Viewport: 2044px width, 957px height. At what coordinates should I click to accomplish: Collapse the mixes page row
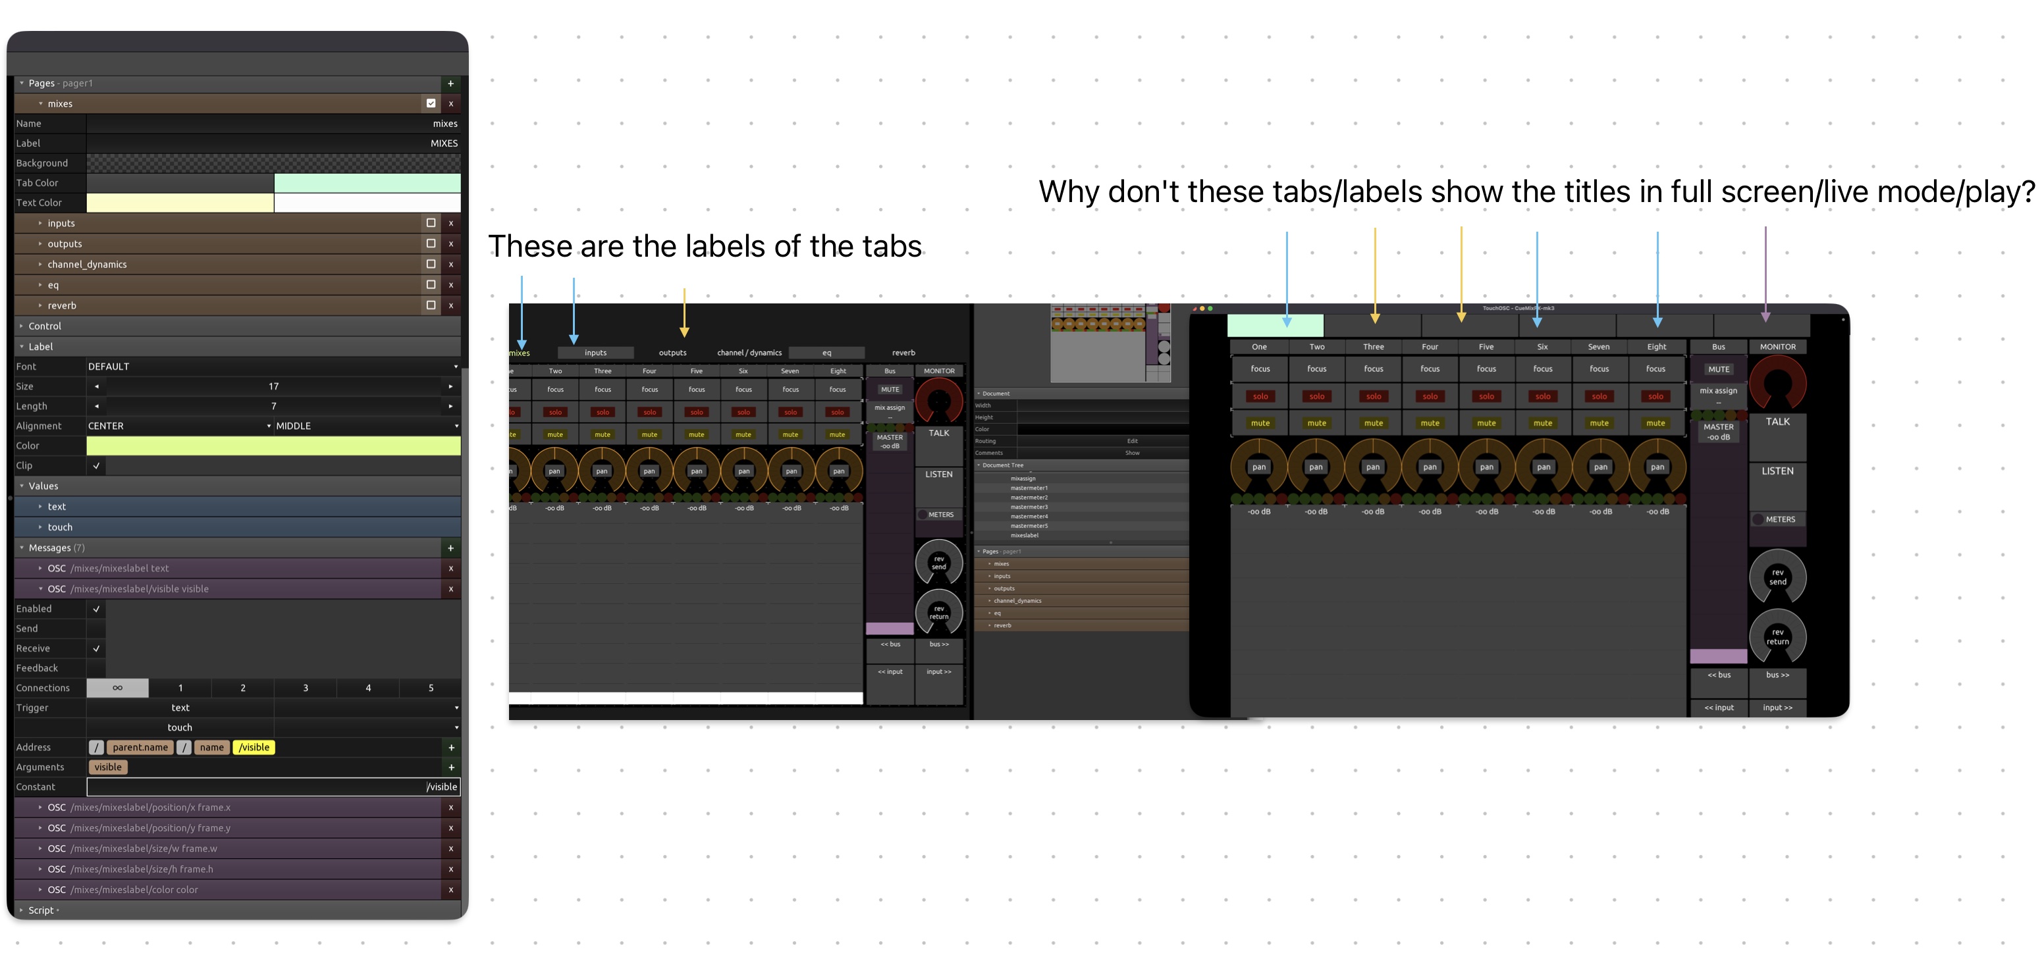[x=40, y=104]
